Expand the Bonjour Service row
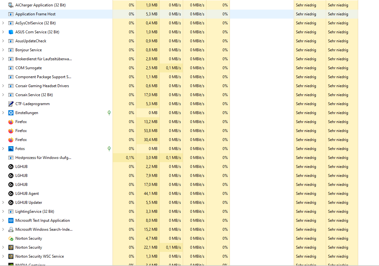The image size is (379, 266). point(3,50)
